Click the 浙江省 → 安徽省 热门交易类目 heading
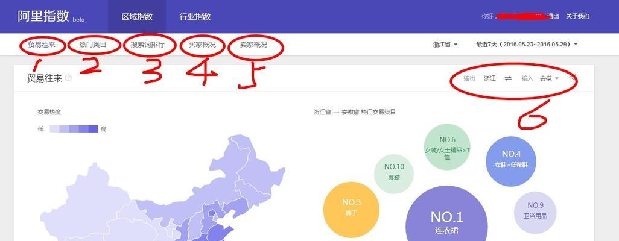This screenshot has width=619, height=241. [x=355, y=112]
